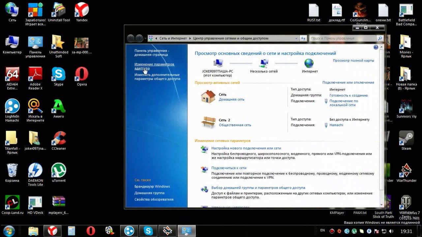Open the Сеть desktop icon
422x237 pixels.
tap(12, 12)
